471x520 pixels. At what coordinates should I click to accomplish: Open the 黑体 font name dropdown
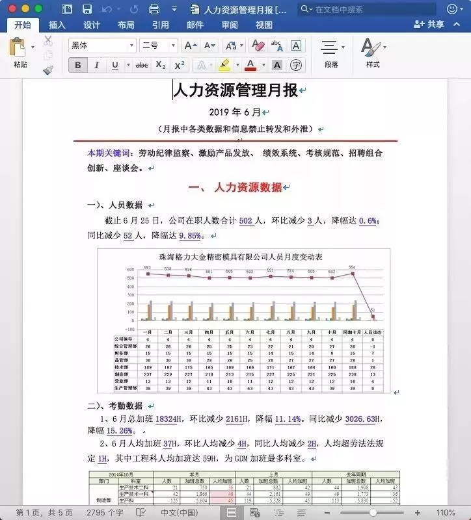[132, 45]
